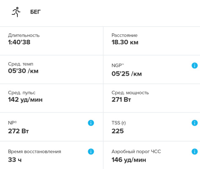
Task: Open info icon for Время восстановления
Action: [91, 152]
